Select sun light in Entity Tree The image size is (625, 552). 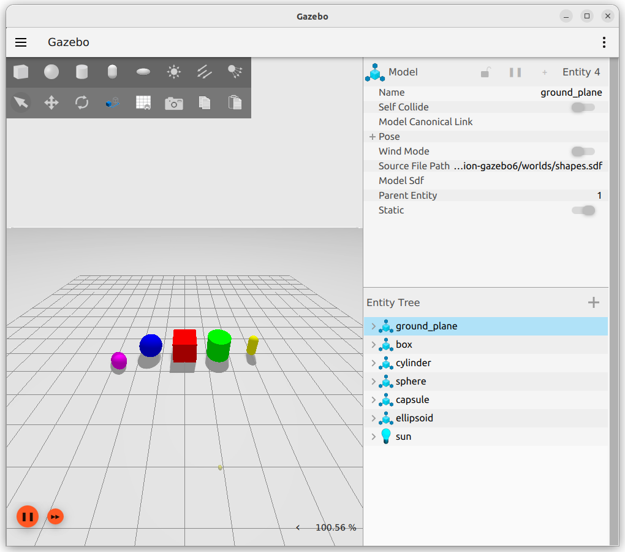(486, 436)
